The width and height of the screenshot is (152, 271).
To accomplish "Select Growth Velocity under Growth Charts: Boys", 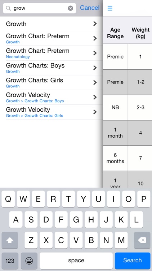I will pyautogui.click(x=51, y=97).
